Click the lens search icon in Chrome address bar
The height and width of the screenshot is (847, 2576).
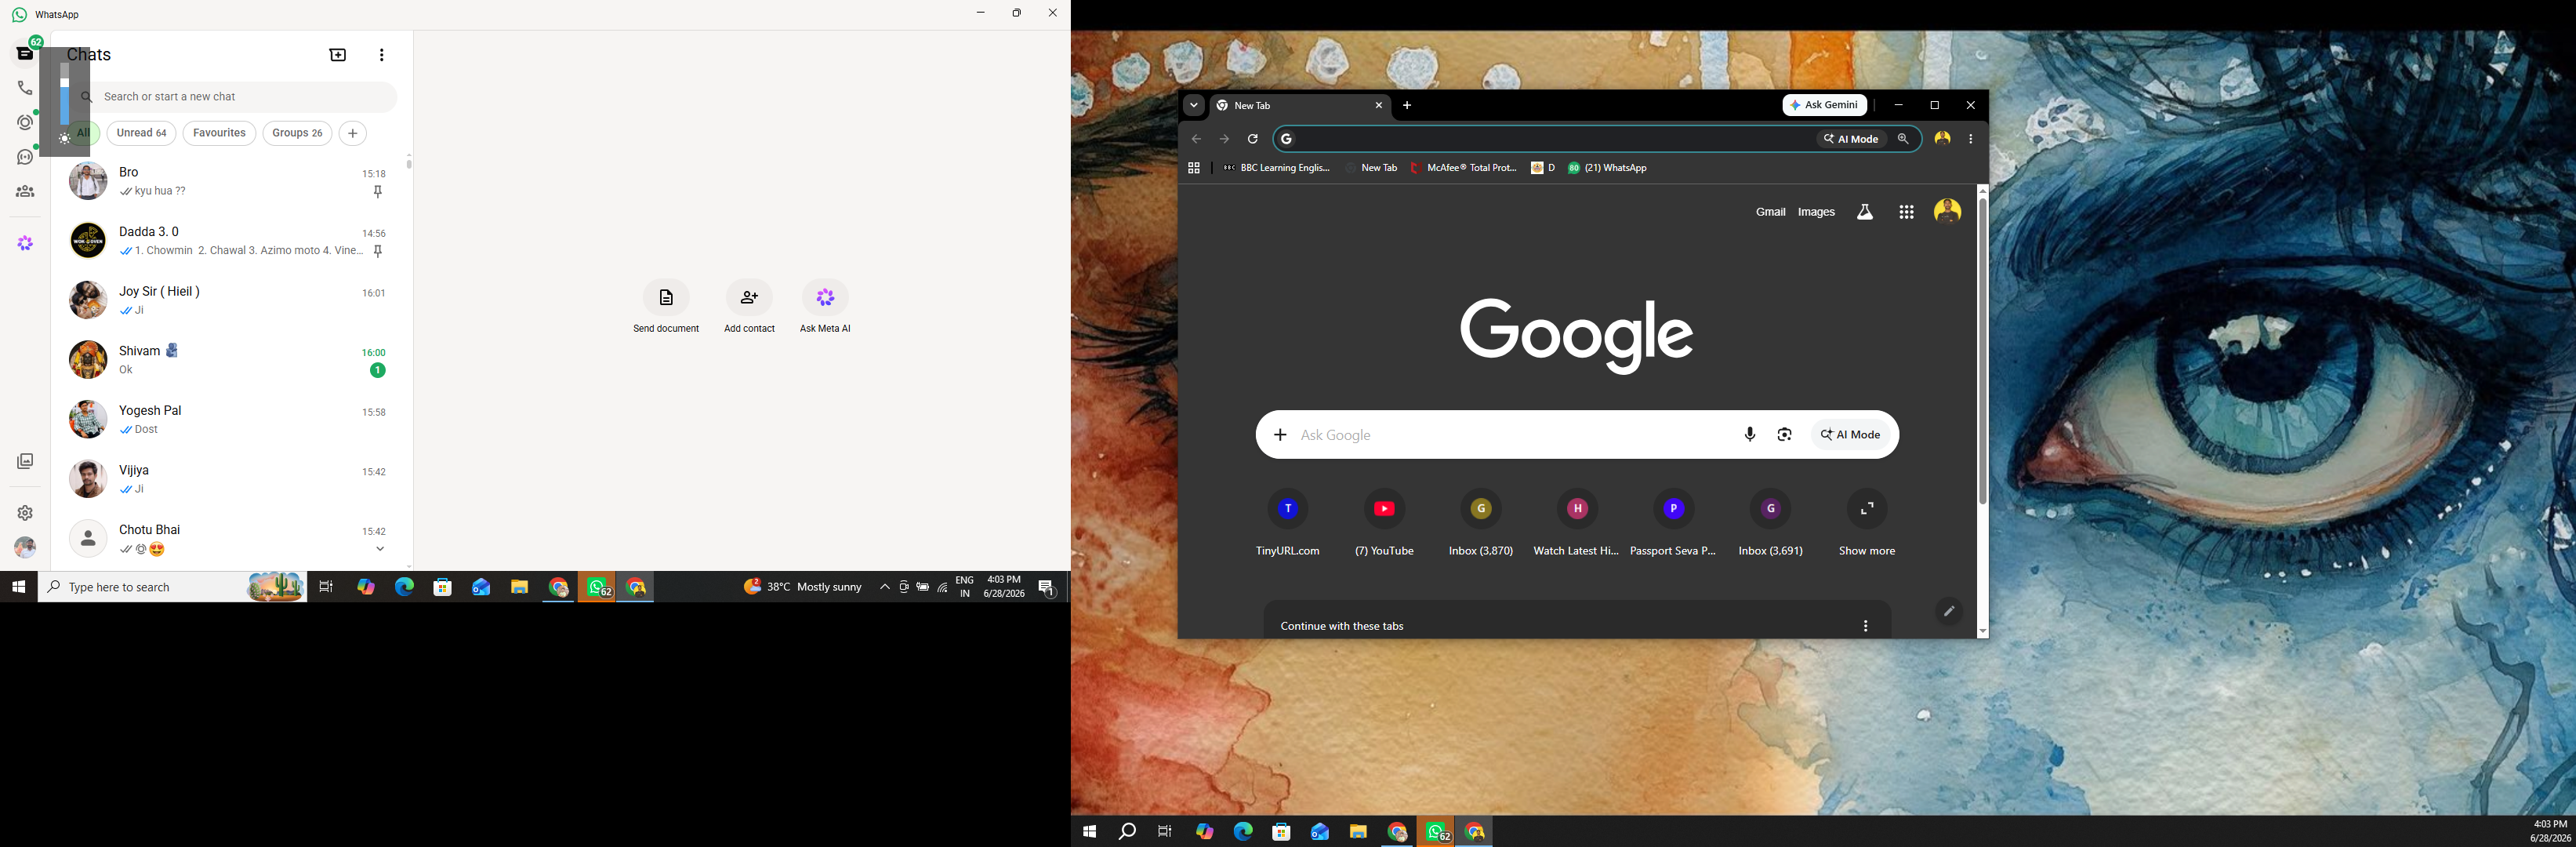(1903, 139)
